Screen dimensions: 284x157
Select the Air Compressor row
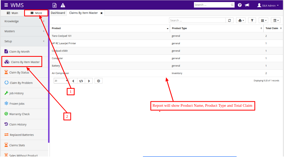(166, 73)
